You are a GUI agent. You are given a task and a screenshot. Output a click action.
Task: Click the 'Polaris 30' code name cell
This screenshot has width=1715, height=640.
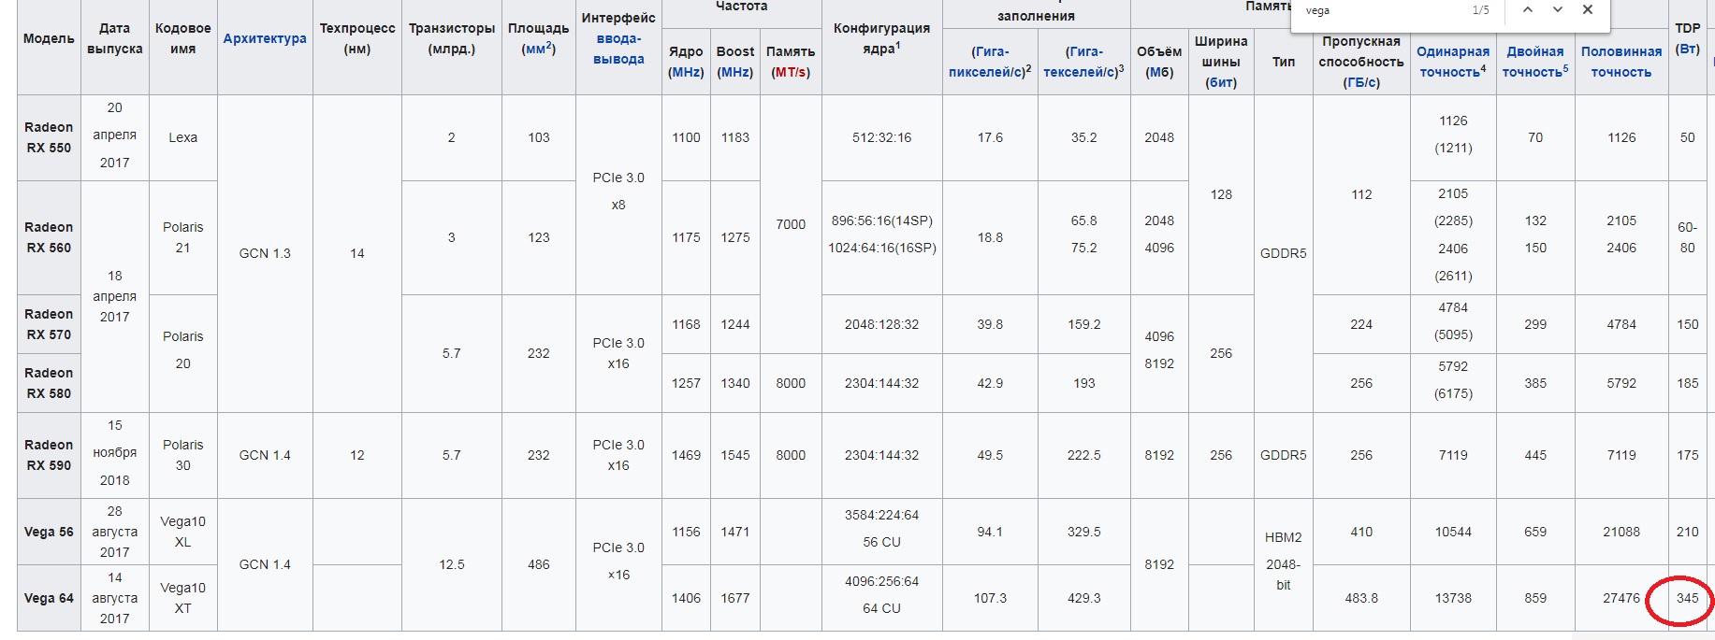[x=182, y=455]
